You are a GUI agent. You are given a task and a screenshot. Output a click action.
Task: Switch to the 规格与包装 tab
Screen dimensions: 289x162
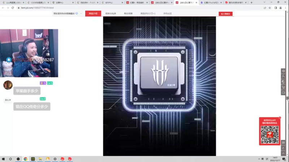(x=111, y=14)
